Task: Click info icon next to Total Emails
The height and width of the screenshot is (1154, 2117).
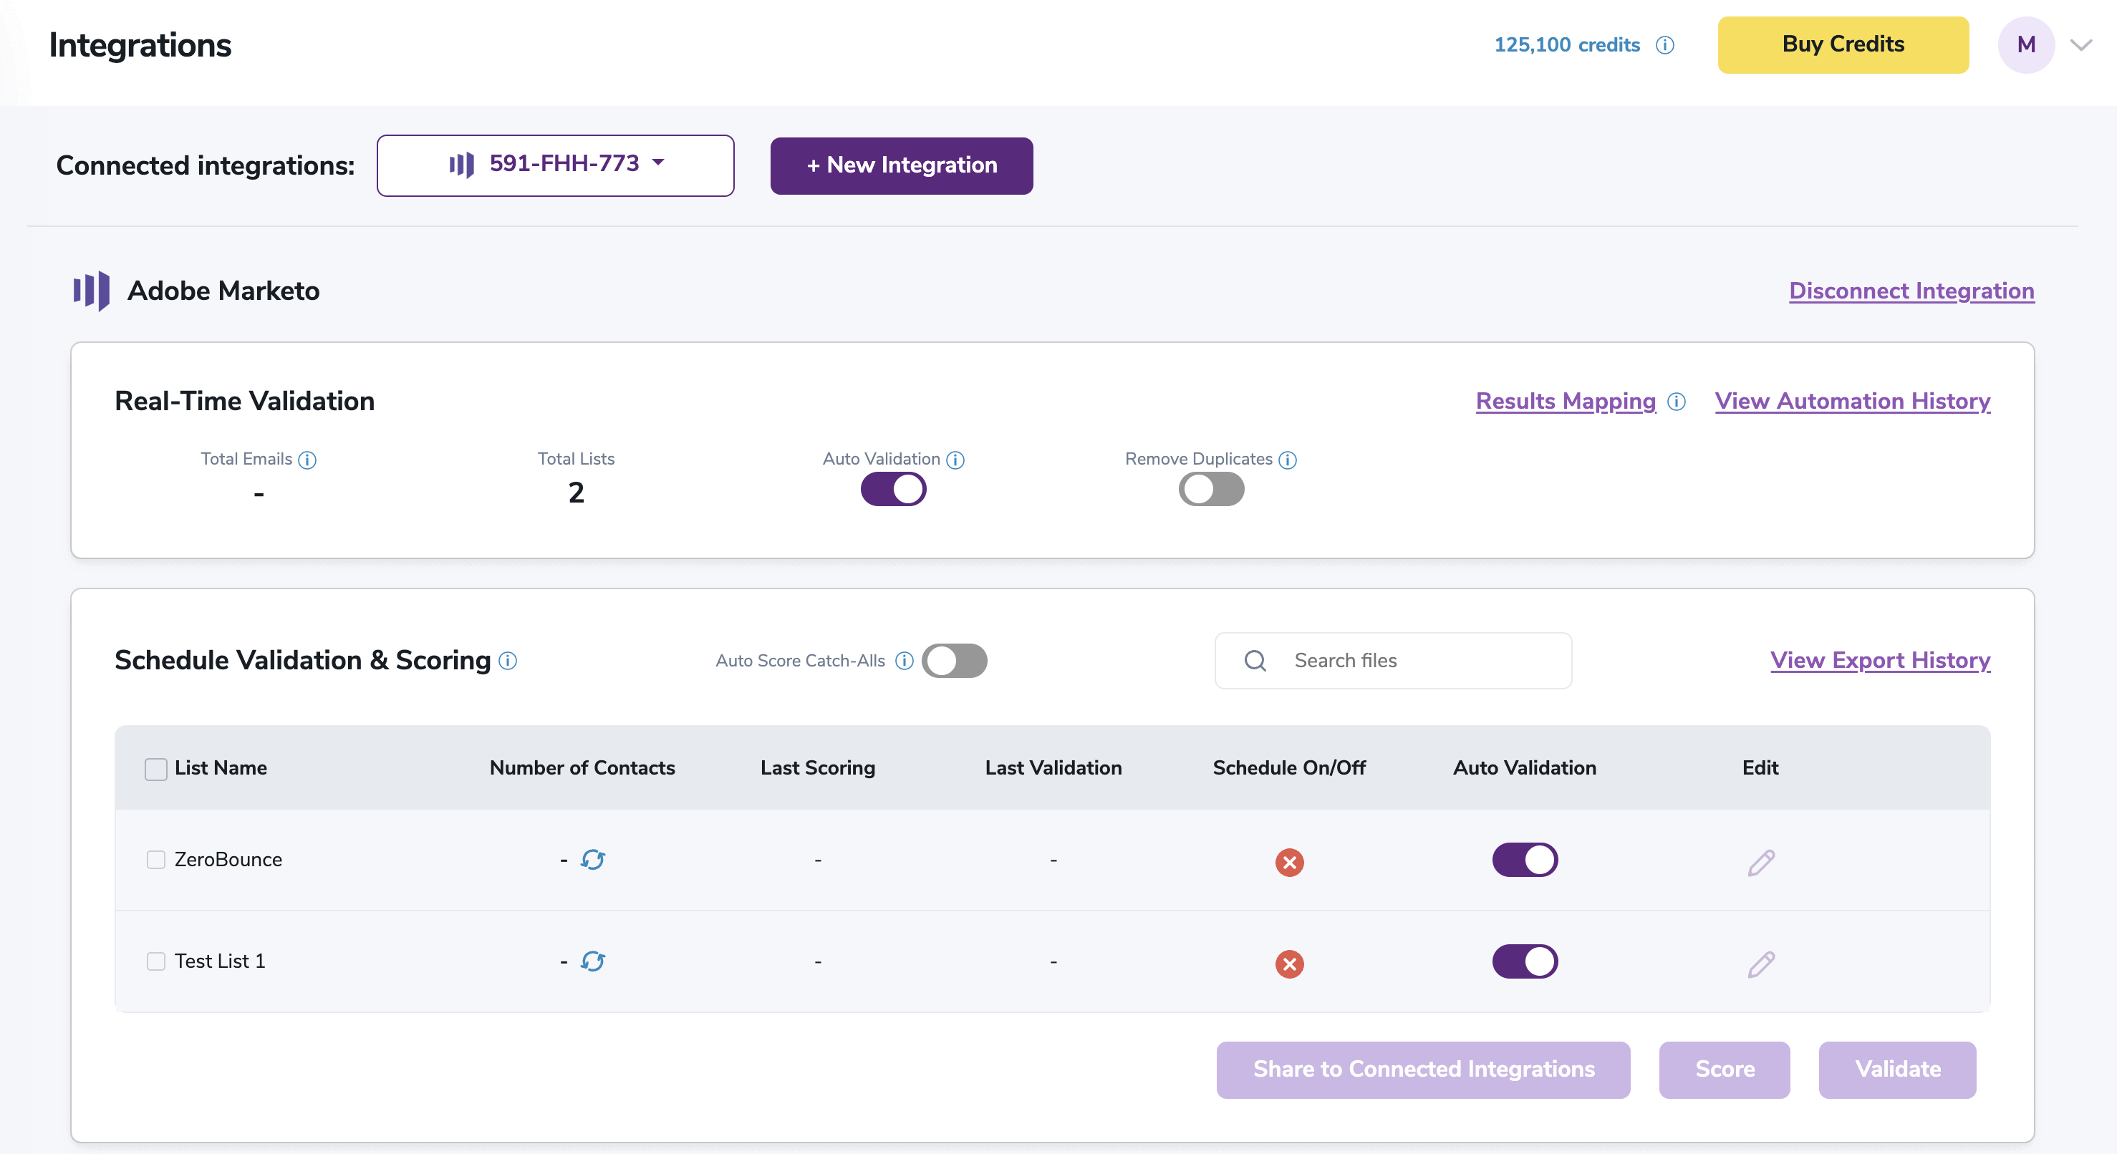Action: click(x=307, y=460)
